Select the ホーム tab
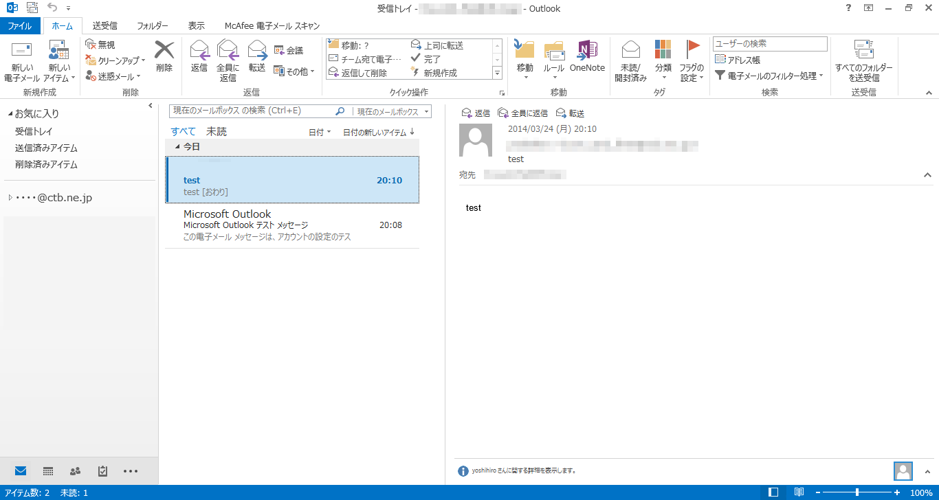The image size is (939, 500). coord(63,26)
